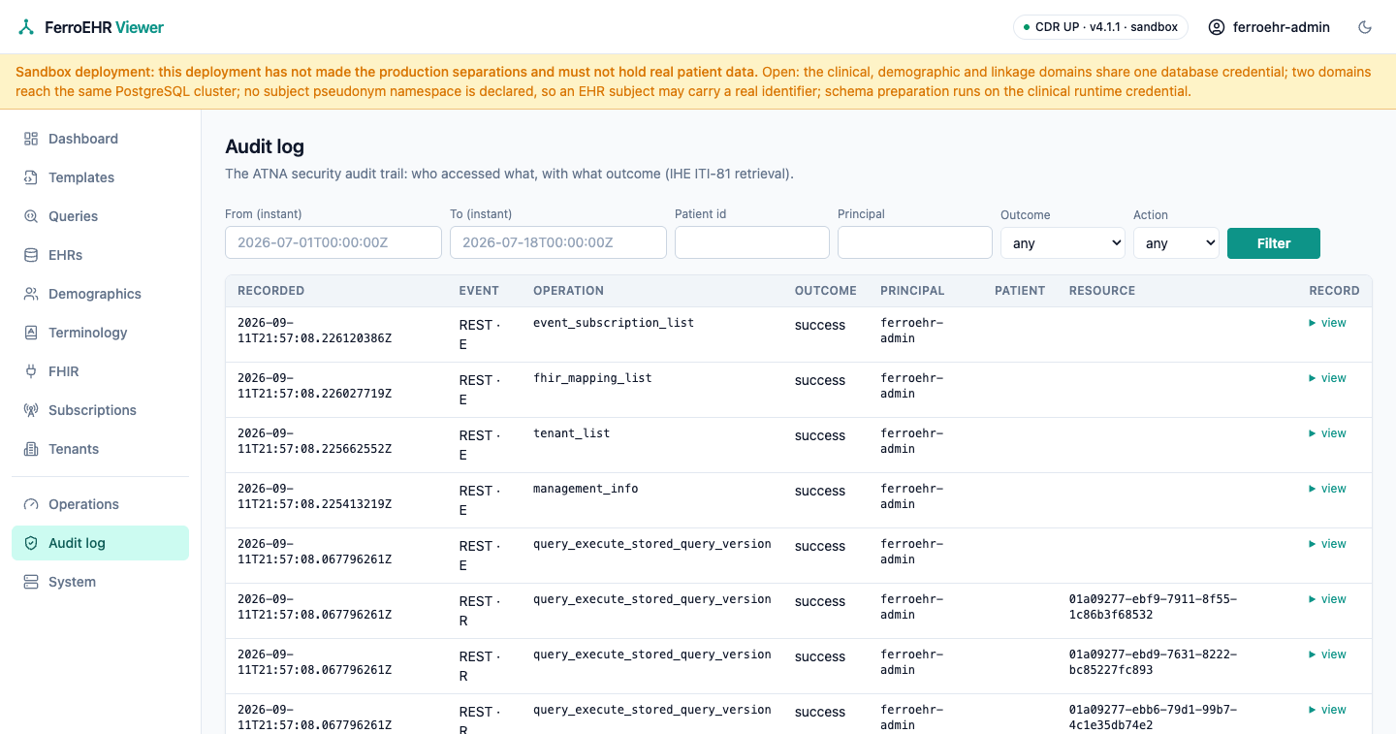This screenshot has width=1396, height=734.
Task: Click the From (instant) input field
Action: click(x=333, y=242)
